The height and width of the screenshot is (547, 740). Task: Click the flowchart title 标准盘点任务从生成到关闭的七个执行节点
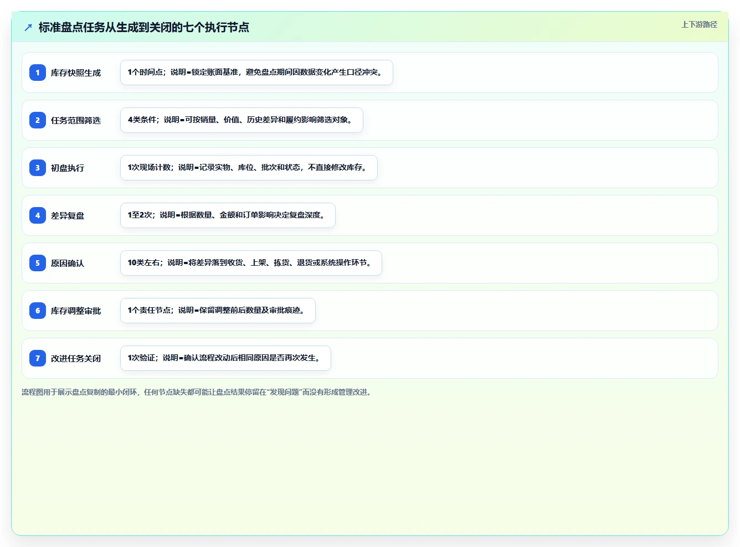[144, 27]
